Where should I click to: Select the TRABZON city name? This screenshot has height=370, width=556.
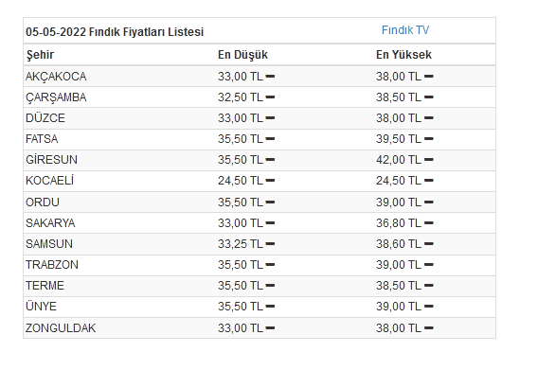click(52, 265)
